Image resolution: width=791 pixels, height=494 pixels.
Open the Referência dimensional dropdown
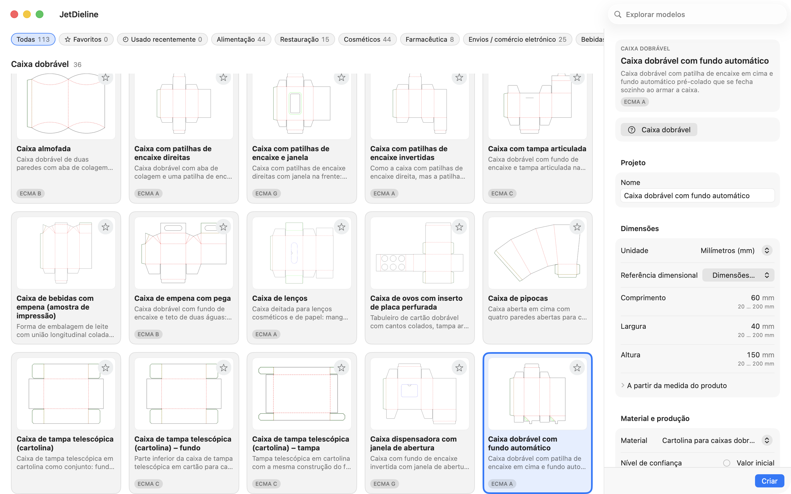(x=738, y=275)
